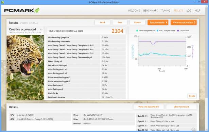Open the Tuning tab

click(x=166, y=11)
